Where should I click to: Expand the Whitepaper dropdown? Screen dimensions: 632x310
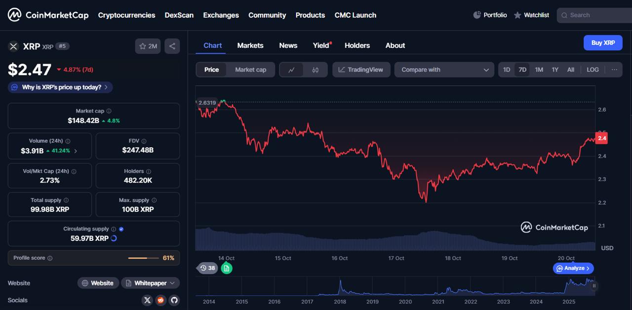(x=150, y=283)
